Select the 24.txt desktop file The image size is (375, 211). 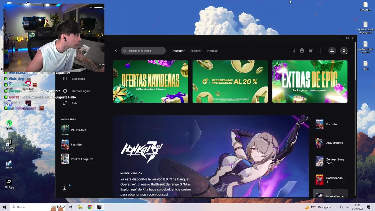(x=365, y=65)
